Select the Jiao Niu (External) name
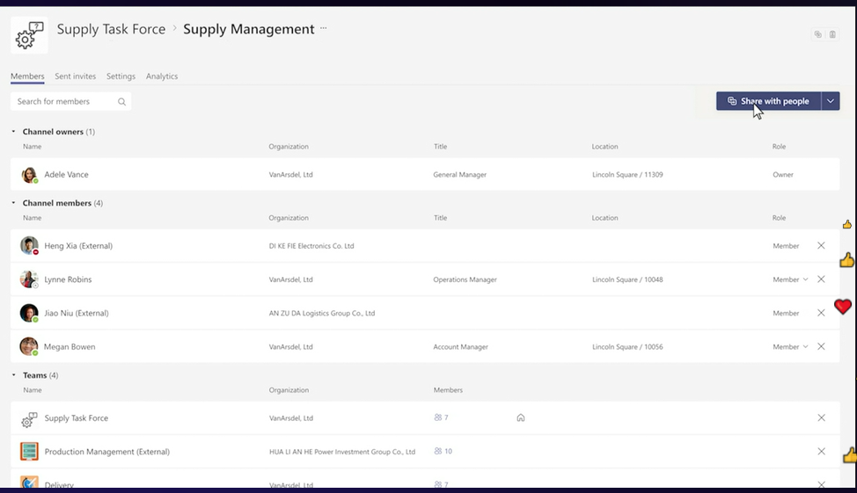This screenshot has width=857, height=493. (x=77, y=313)
